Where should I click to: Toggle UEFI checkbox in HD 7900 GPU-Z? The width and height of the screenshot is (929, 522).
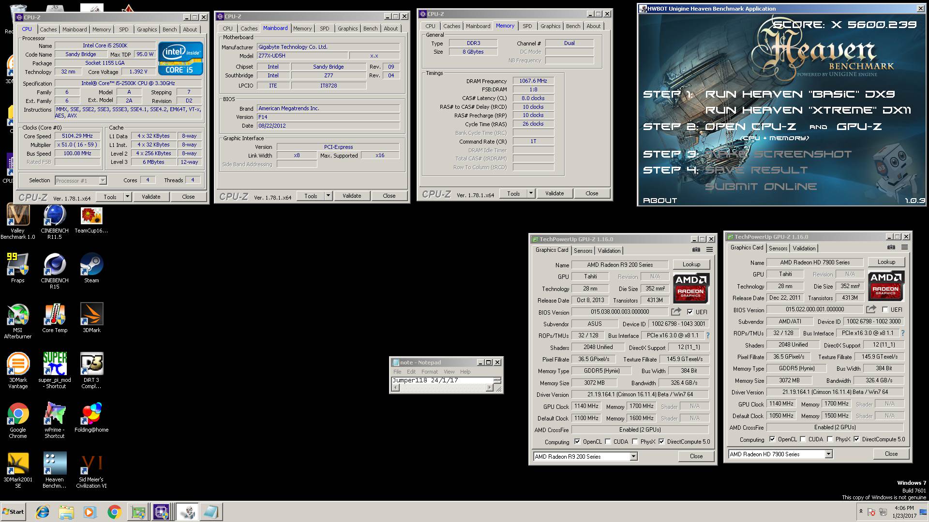pos(885,310)
